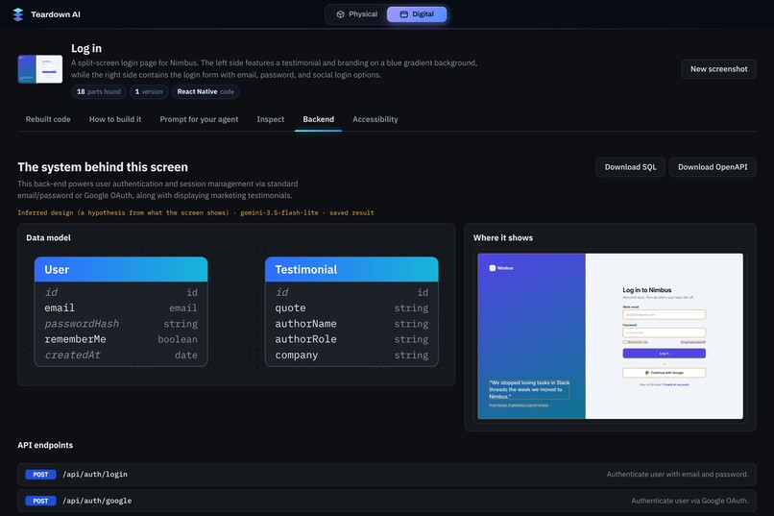The height and width of the screenshot is (516, 774).
Task: Open the POST /api/auth/login endpoint row
Action: (387, 475)
